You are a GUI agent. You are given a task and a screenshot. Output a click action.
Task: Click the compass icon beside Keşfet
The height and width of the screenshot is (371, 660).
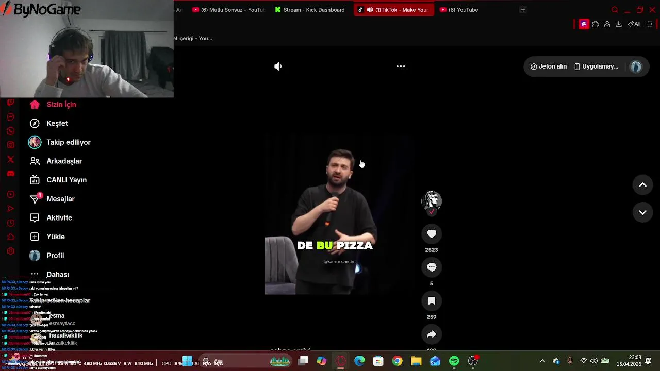point(35,123)
